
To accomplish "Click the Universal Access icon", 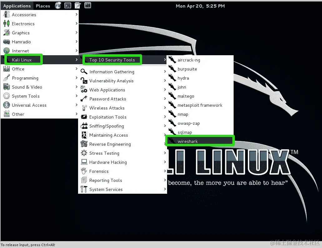I will pyautogui.click(x=7, y=105).
